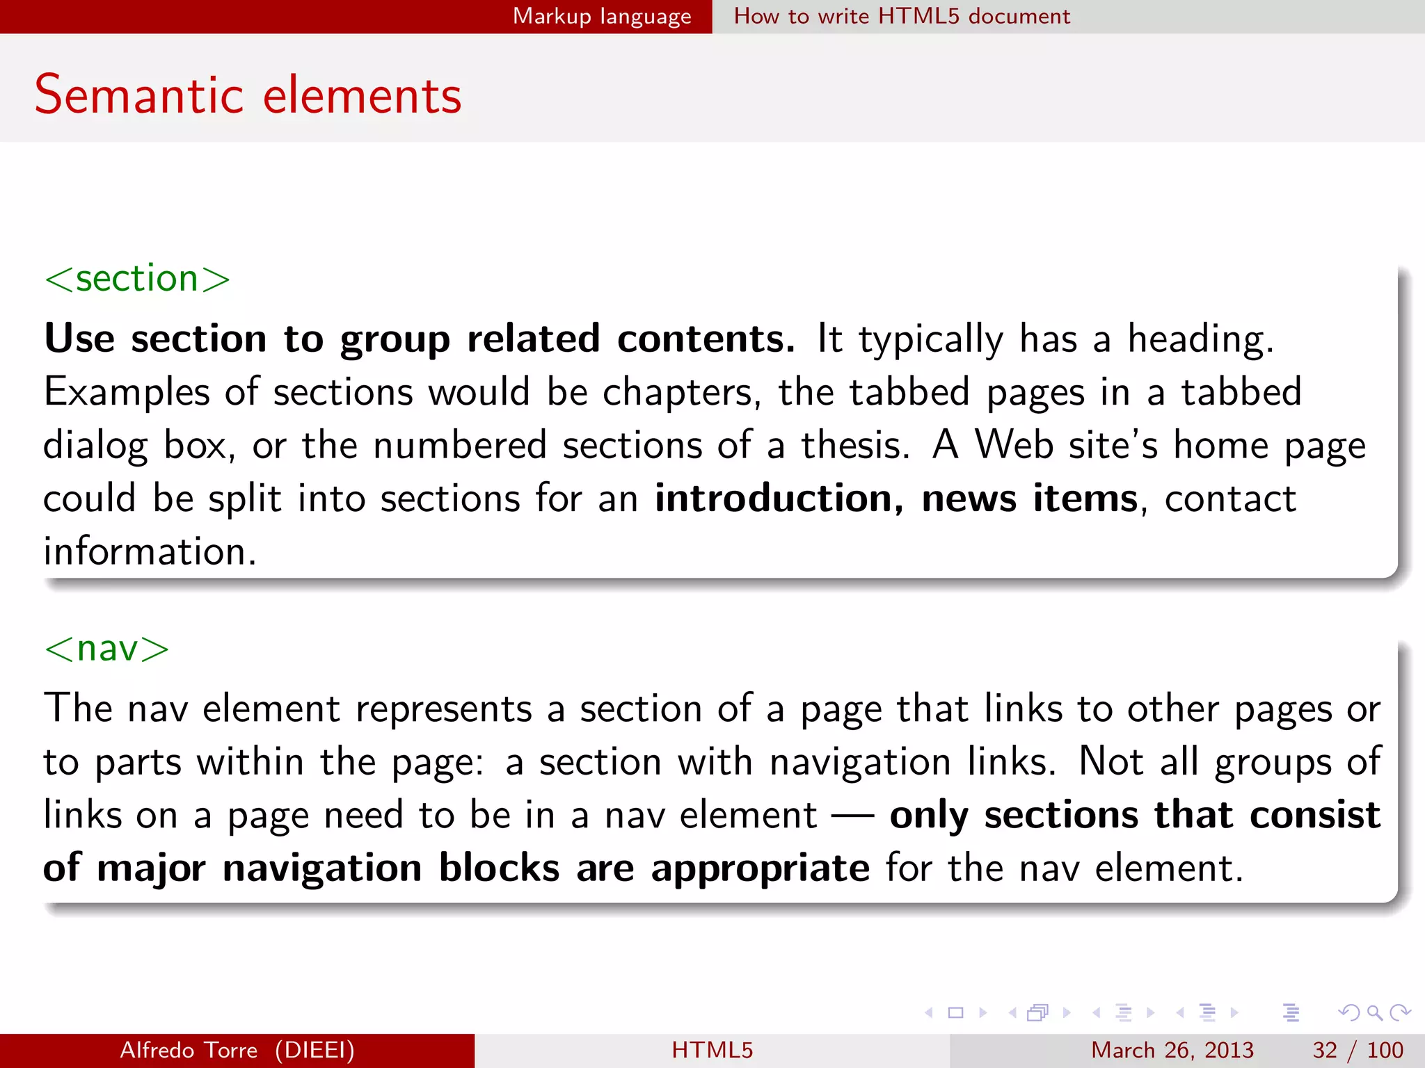Click the date March 26, 2013
Image resolution: width=1425 pixels, height=1068 pixels.
(x=1172, y=1050)
